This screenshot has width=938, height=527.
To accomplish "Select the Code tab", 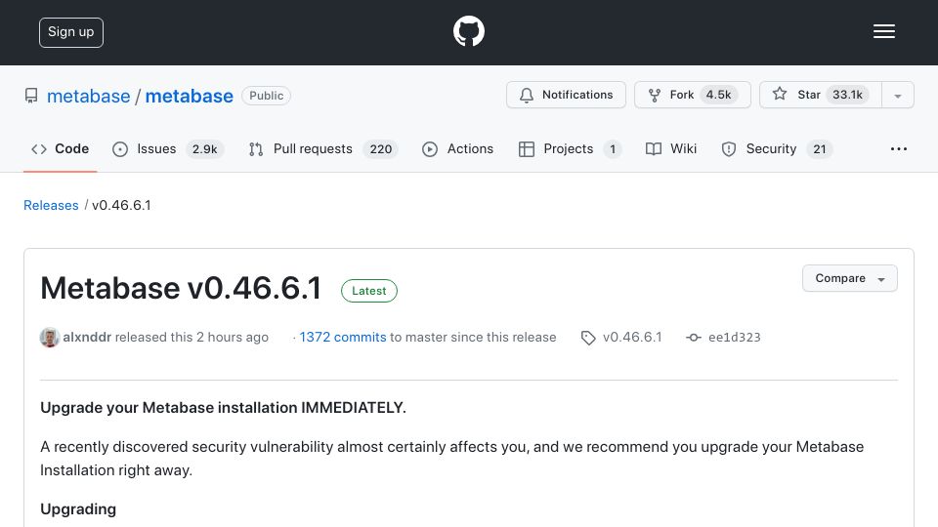I will click(x=60, y=149).
